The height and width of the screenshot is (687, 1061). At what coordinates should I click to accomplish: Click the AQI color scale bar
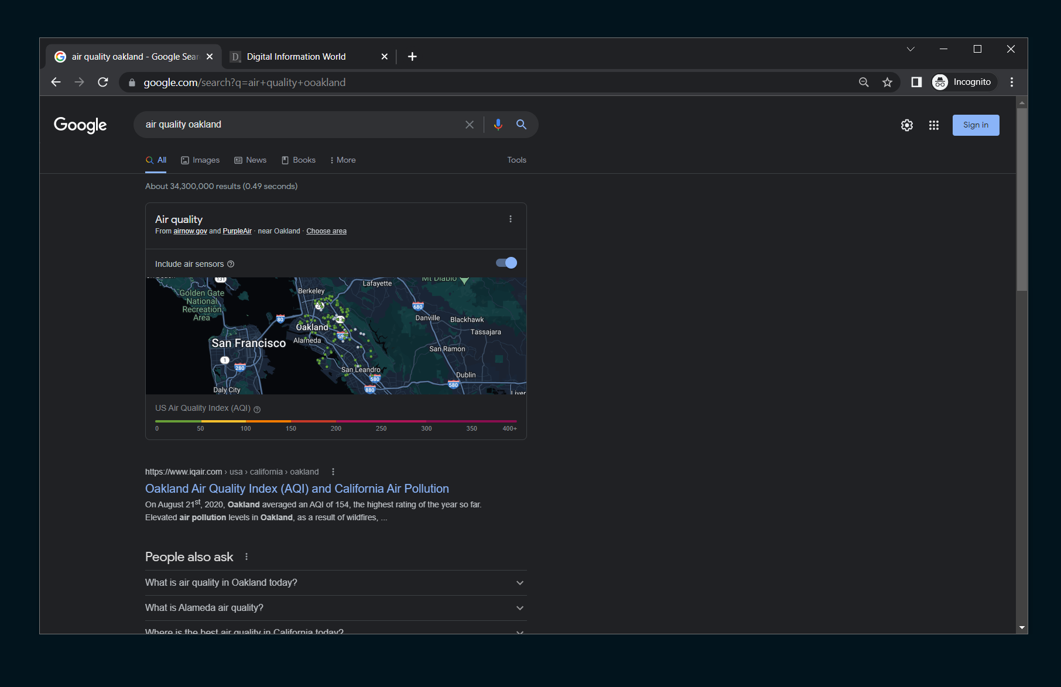336,421
